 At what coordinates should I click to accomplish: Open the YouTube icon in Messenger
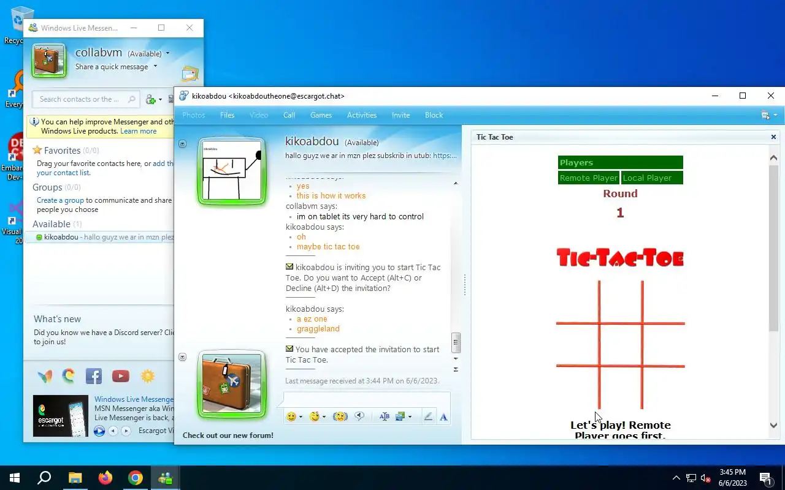click(x=121, y=376)
